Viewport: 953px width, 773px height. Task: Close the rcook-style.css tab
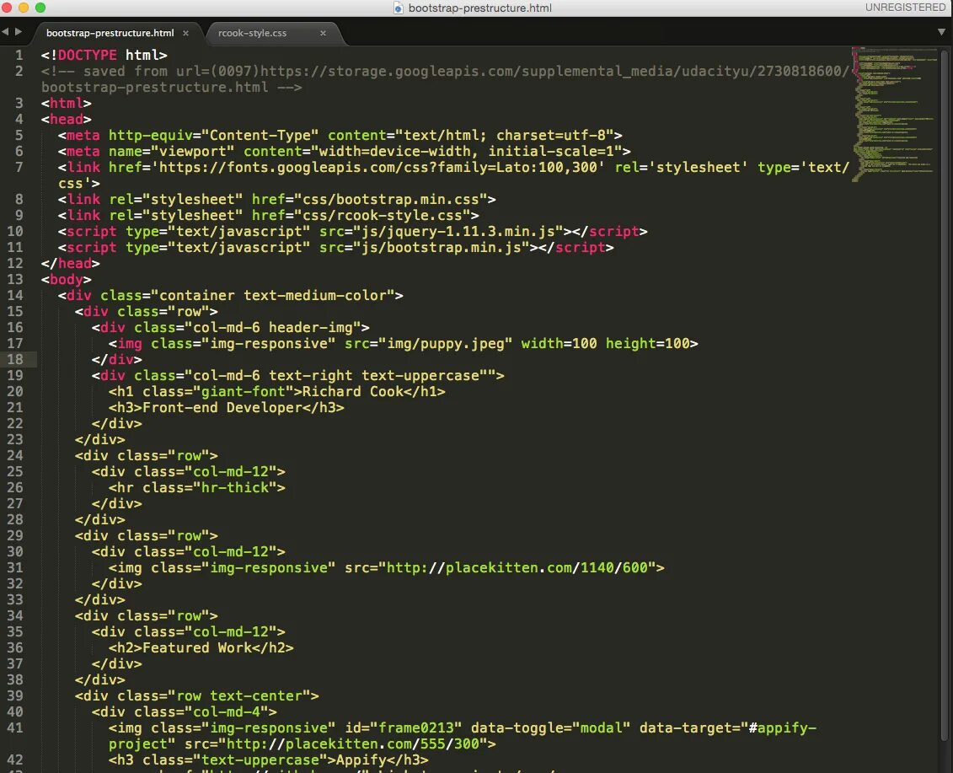pos(324,33)
